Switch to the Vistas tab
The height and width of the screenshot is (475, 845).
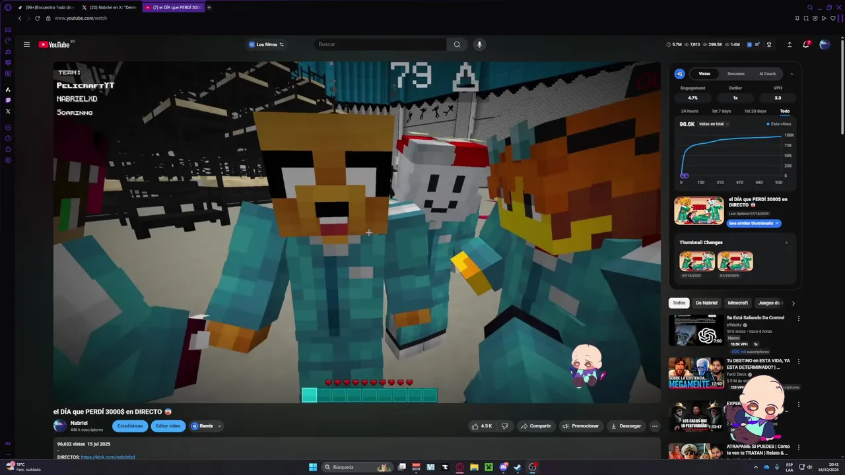[x=704, y=74]
